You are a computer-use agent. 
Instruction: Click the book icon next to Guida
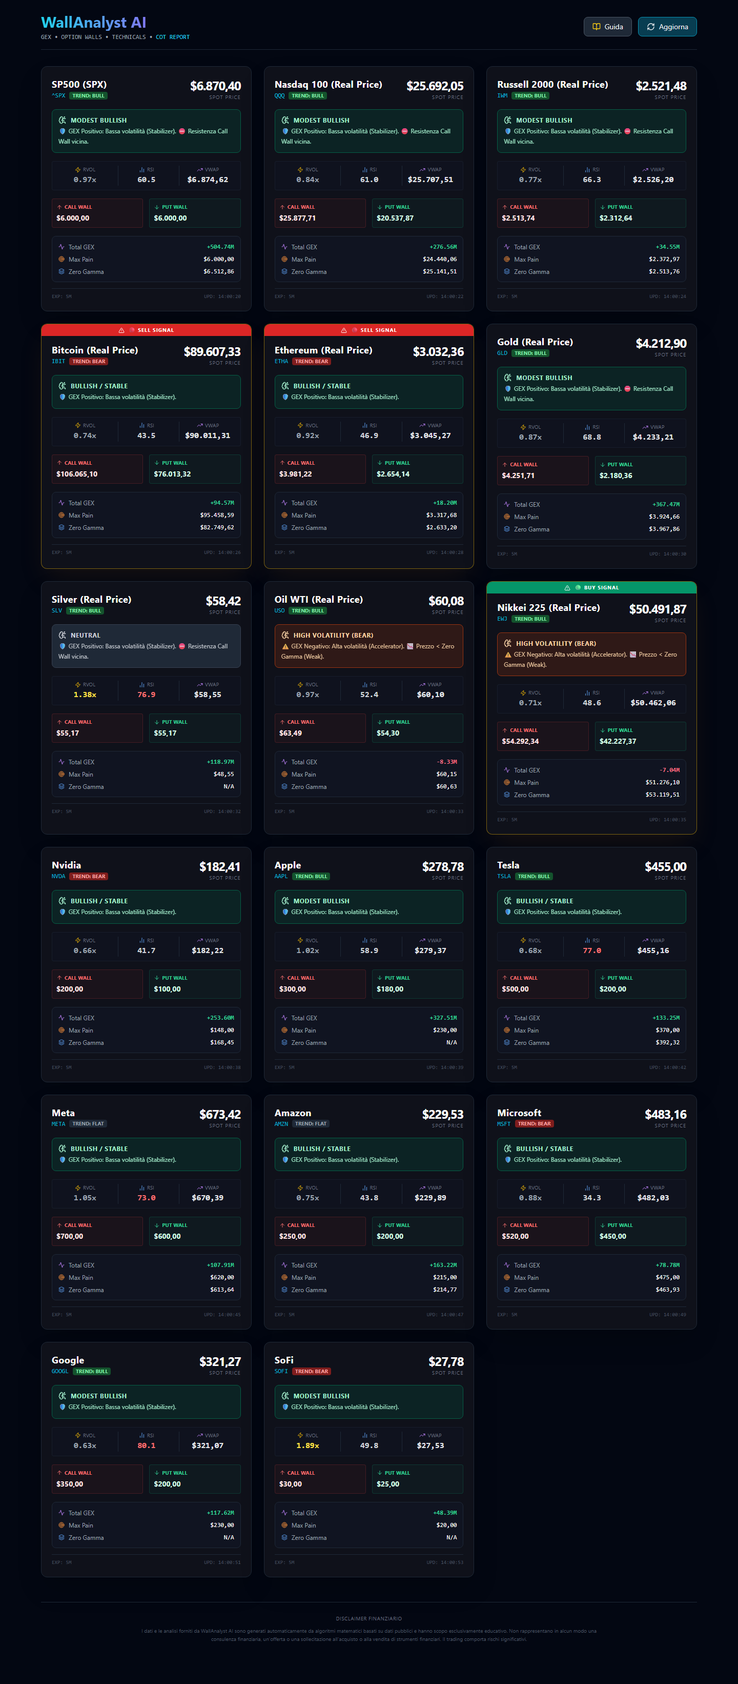[596, 27]
